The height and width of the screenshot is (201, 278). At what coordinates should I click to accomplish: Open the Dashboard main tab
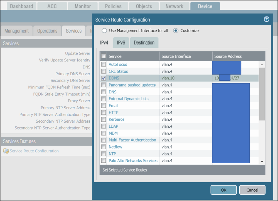22,6
